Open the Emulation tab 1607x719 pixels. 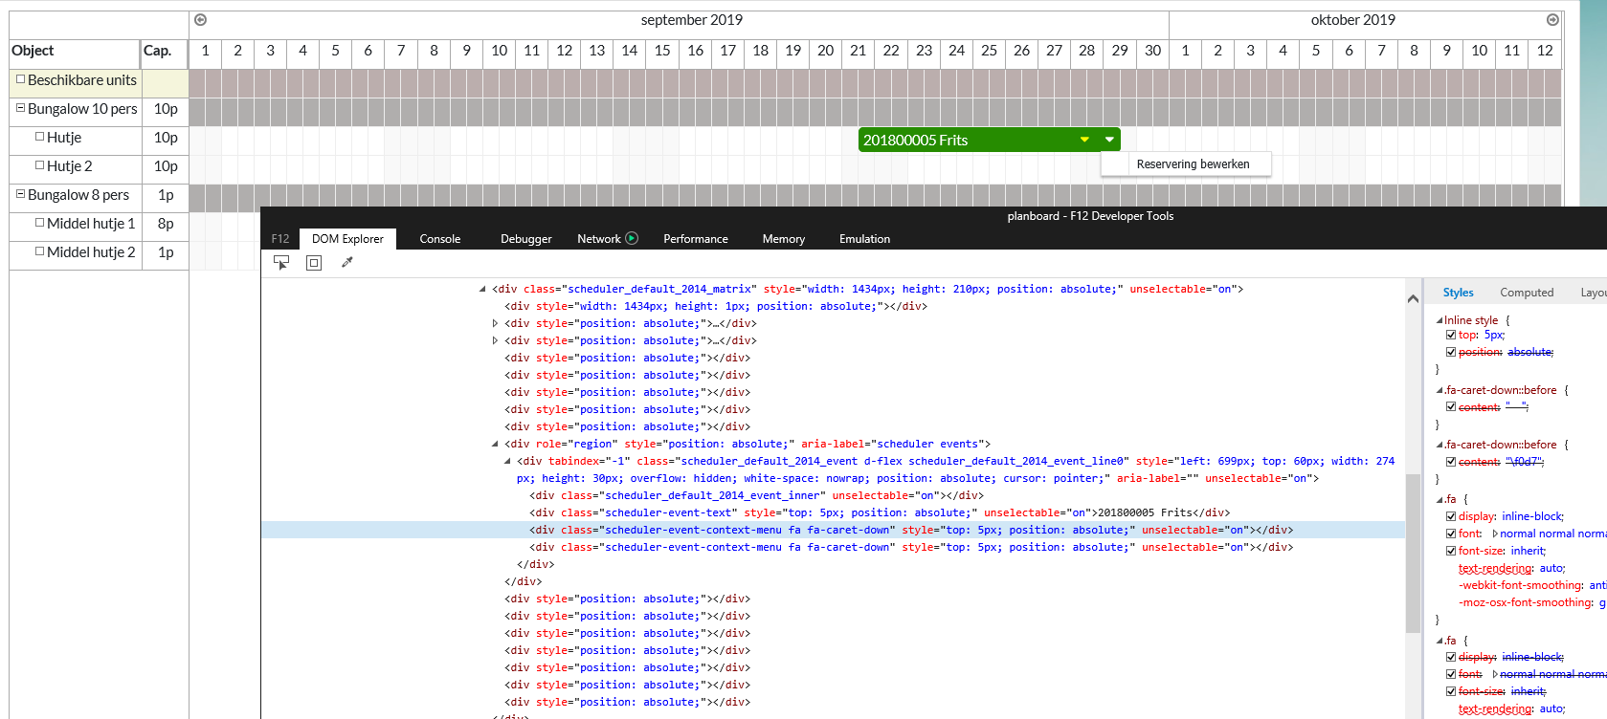(864, 239)
